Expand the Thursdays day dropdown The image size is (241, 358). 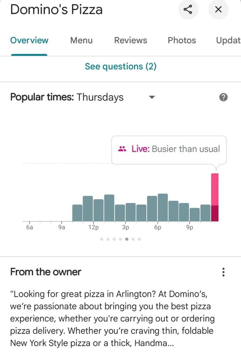coord(151,97)
